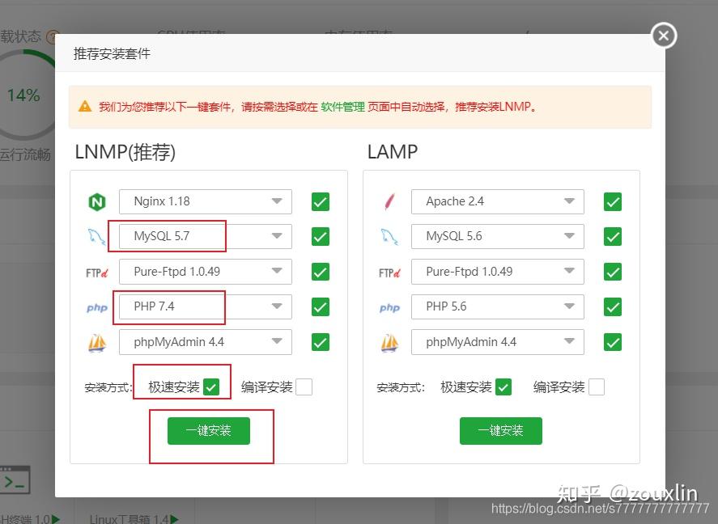Click the 推荐安装套件 dialog title
Image resolution: width=718 pixels, height=524 pixels.
112,53
